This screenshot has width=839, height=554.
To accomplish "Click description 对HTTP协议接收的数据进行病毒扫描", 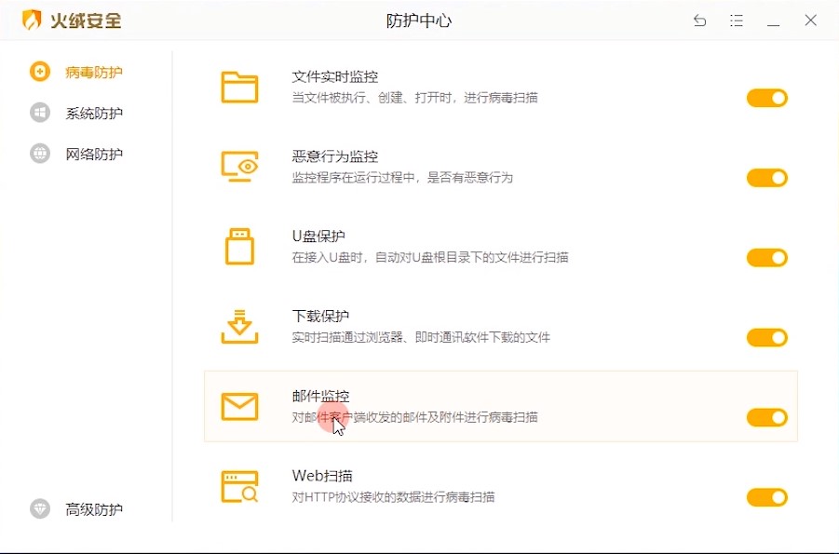I will click(x=393, y=496).
